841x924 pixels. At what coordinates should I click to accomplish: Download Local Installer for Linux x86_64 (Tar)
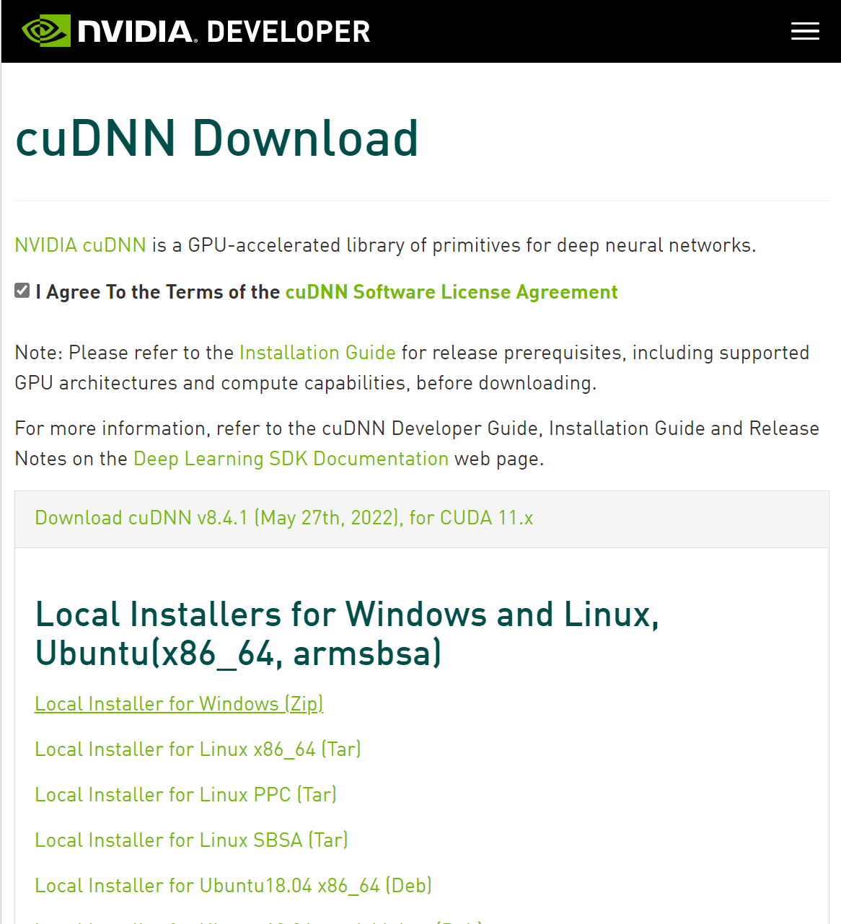point(198,749)
